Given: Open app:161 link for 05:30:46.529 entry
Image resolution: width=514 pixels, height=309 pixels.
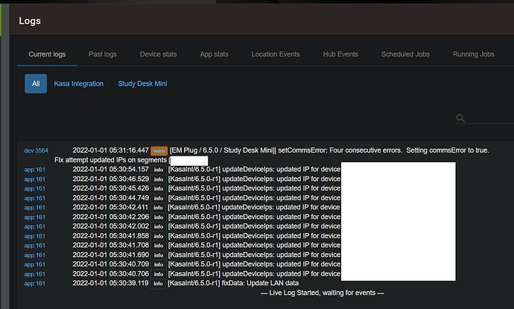Looking at the screenshot, I should point(35,179).
